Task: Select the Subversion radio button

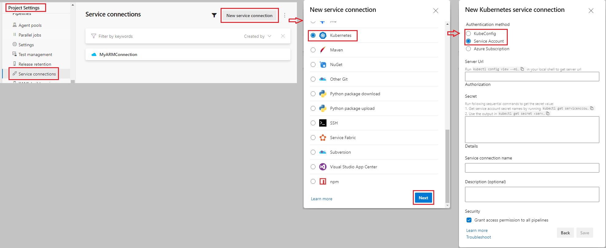Action: point(313,152)
